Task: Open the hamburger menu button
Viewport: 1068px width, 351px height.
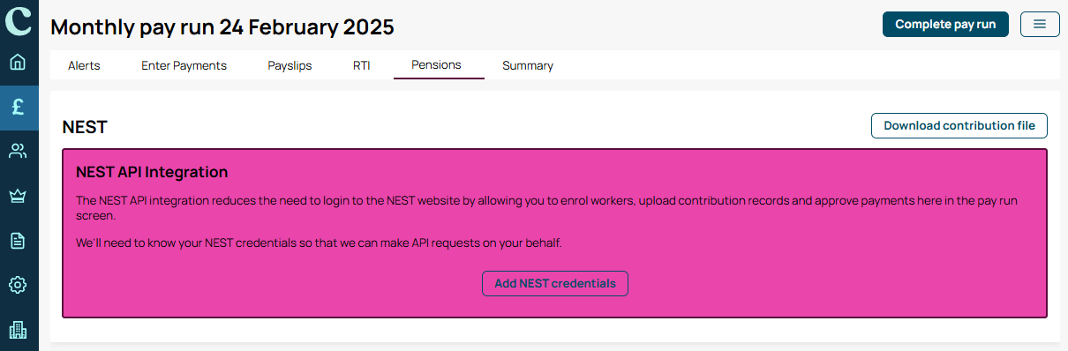Action: (x=1040, y=24)
